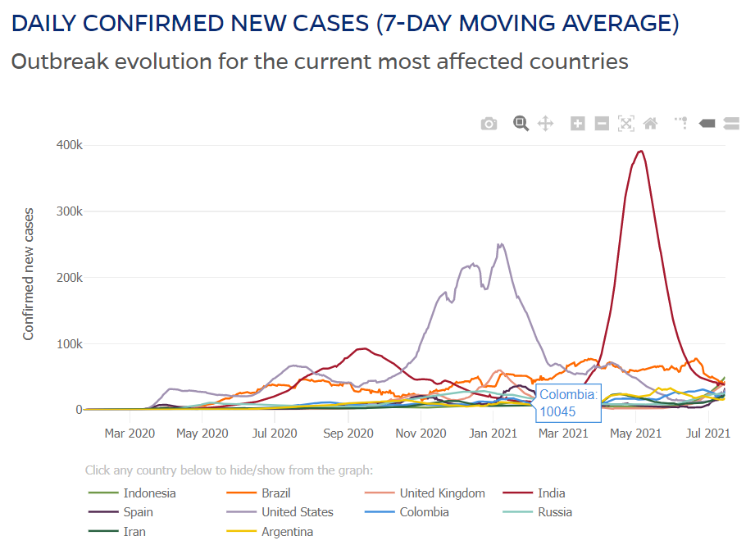Click the Nov 2020 axis label
The image size is (755, 554).
click(421, 434)
